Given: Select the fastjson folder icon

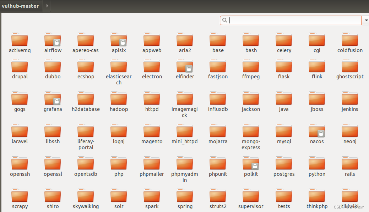Looking at the screenshot, I should click(x=218, y=66).
